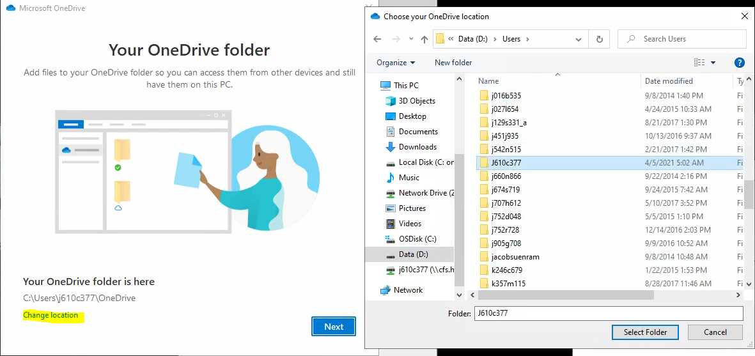Select folder k246c679
Image resolution: width=755 pixels, height=356 pixels.
click(507, 270)
